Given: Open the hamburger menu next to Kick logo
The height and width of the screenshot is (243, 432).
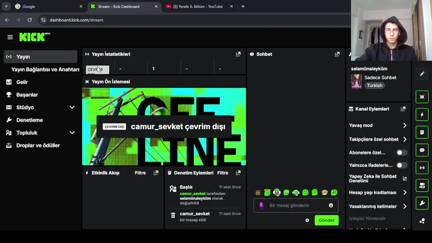Looking at the screenshot, I should [10, 37].
